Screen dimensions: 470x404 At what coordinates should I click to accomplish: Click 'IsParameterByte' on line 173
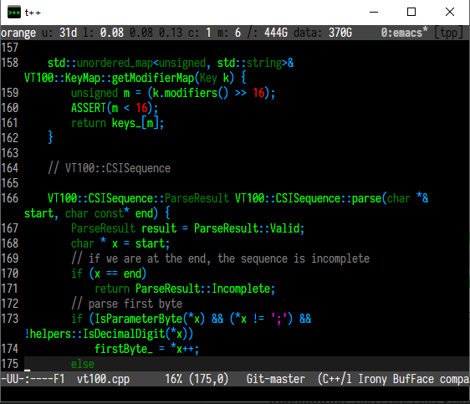pos(138,319)
